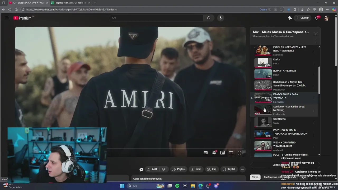Open options for Keşke playlist item
Viewport: 338px width, 190px height.
pos(313,63)
